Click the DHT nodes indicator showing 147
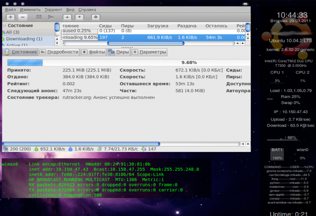 click(149, 148)
